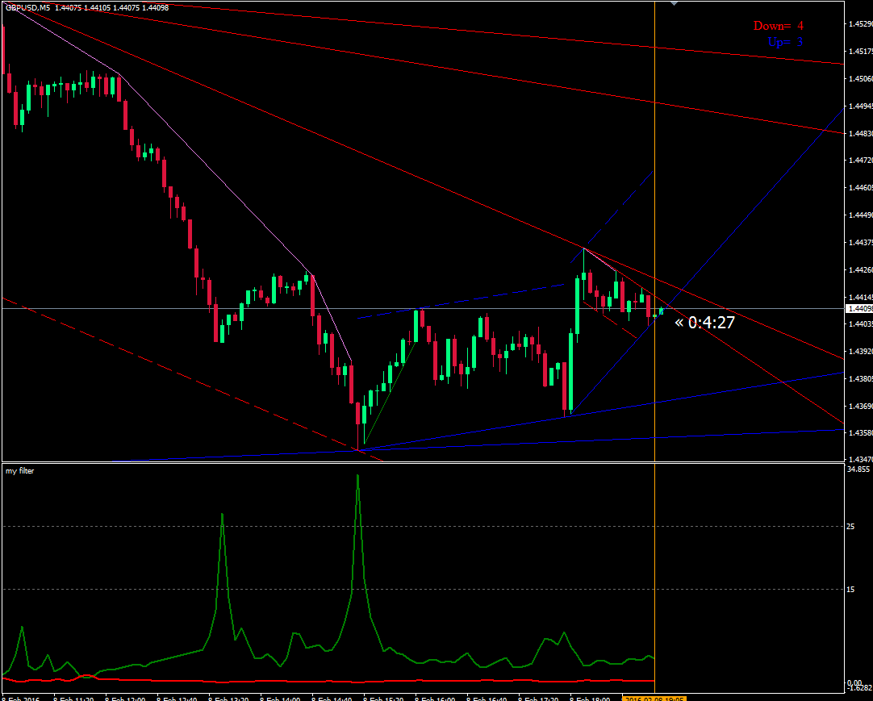
Task: Click the highlighted crosshair date label 2016.02.08 18:05
Action: [654, 699]
